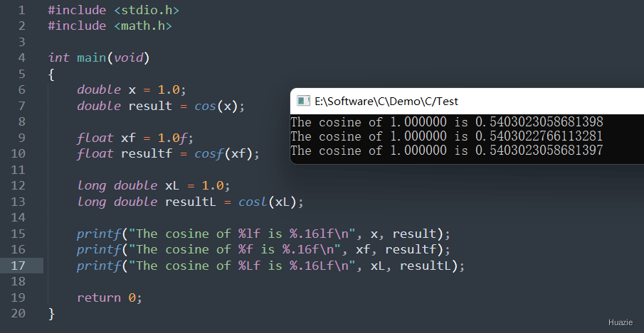This screenshot has height=333, width=644.
Task: Click console output value 0.5403022766113281
Action: point(539,136)
